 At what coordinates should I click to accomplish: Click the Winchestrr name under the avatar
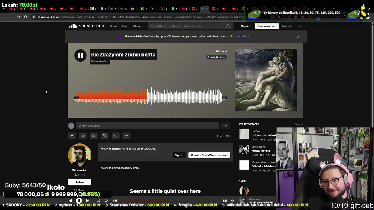pyautogui.click(x=79, y=170)
